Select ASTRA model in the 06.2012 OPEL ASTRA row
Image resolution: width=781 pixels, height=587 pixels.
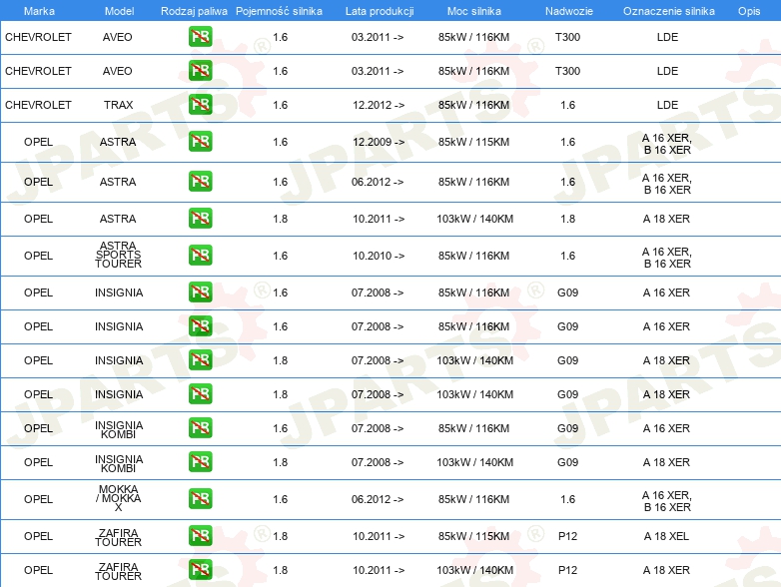(118, 182)
